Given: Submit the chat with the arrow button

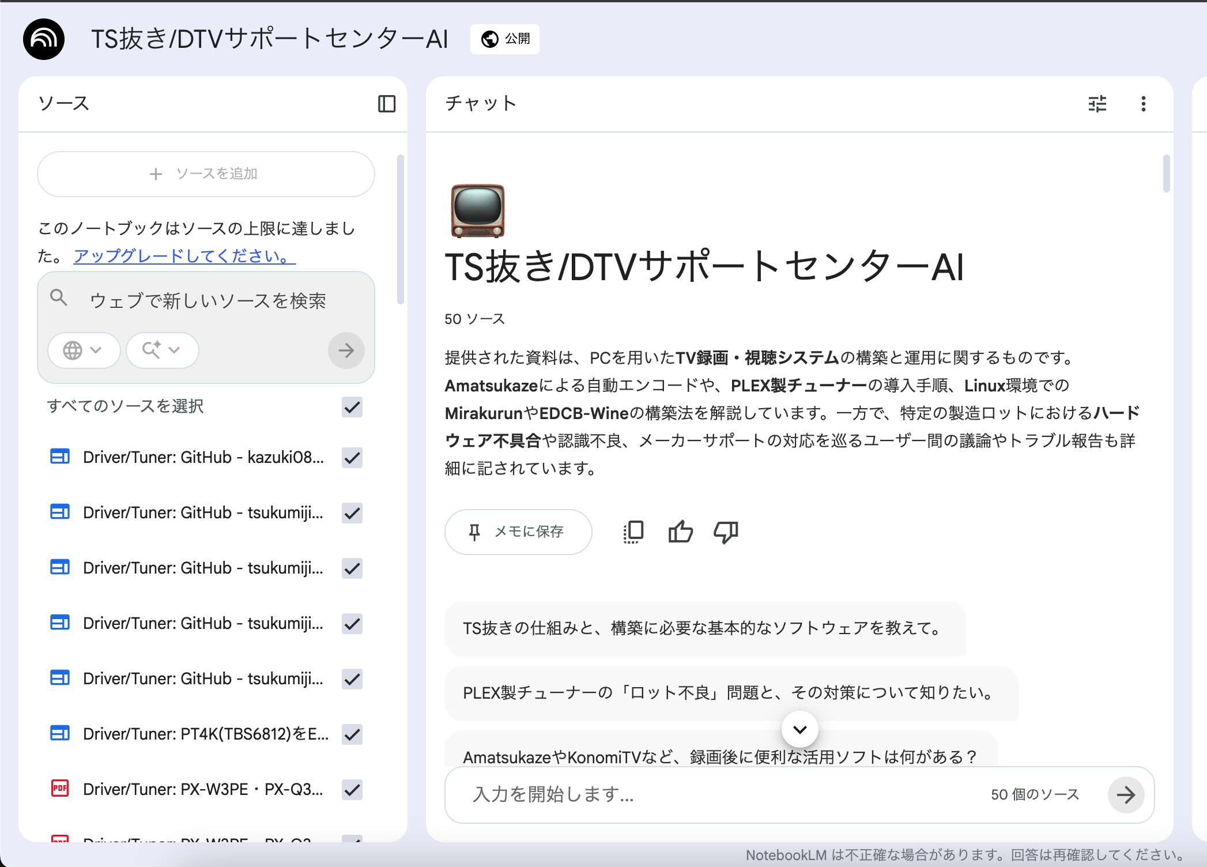Looking at the screenshot, I should [x=1125, y=795].
